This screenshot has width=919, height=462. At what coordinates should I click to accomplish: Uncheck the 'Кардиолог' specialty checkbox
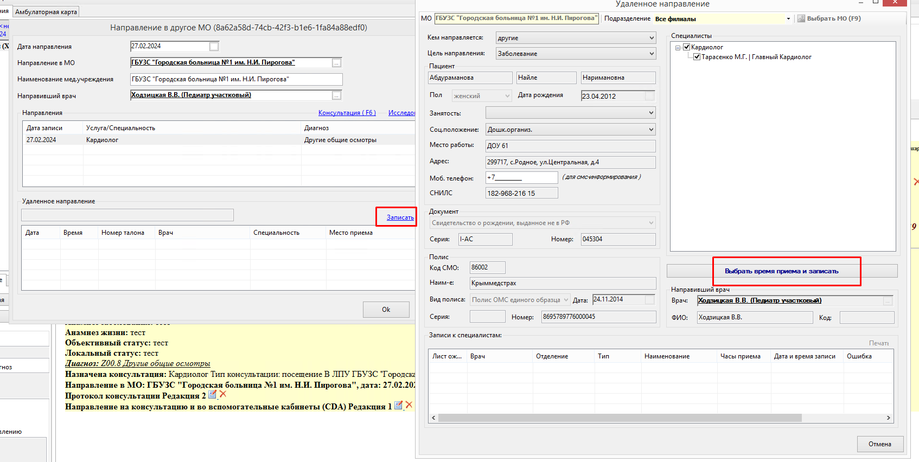pyautogui.click(x=686, y=47)
